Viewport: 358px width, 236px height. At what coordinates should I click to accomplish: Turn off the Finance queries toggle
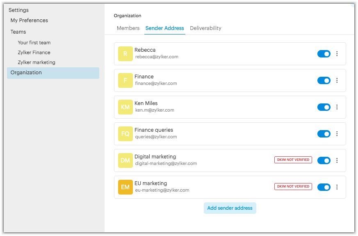point(324,134)
